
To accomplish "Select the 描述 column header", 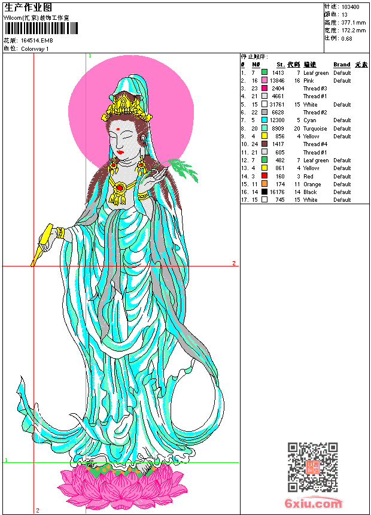I will pyautogui.click(x=309, y=65).
